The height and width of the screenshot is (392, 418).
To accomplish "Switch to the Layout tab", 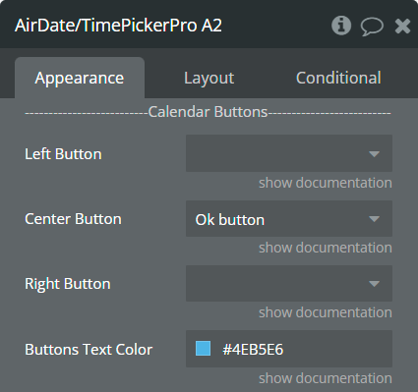I will click(x=209, y=78).
